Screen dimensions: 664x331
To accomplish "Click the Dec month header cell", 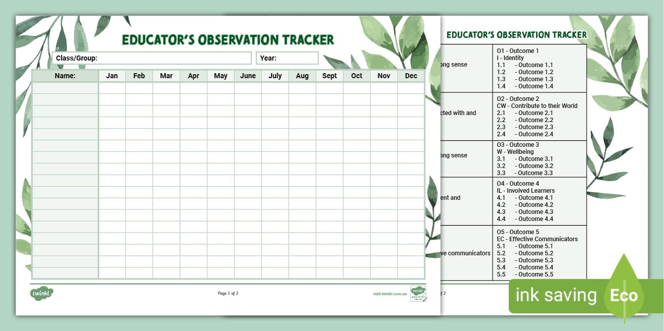I will click(411, 76).
